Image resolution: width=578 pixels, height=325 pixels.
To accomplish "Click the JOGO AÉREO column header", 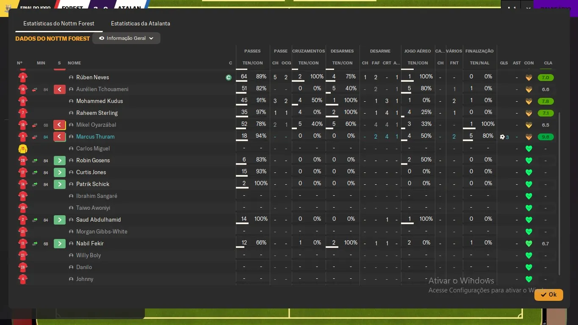I will (418, 51).
